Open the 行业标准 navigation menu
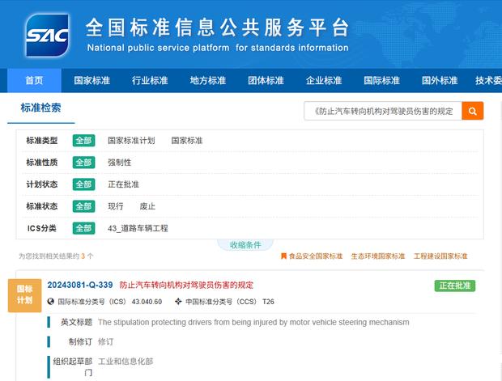This screenshot has width=502, height=381. [x=150, y=81]
